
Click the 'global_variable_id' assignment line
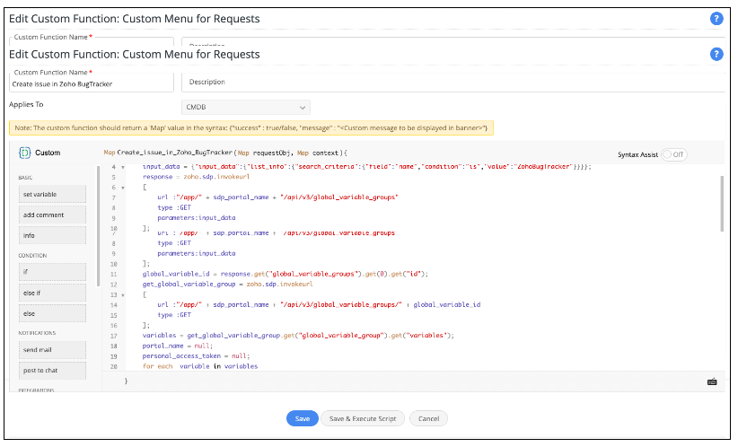coord(286,274)
